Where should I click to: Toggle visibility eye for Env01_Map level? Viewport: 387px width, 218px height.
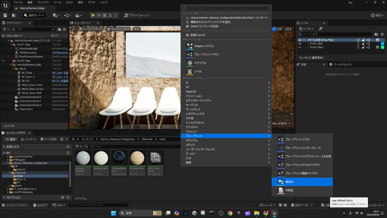click(300, 43)
